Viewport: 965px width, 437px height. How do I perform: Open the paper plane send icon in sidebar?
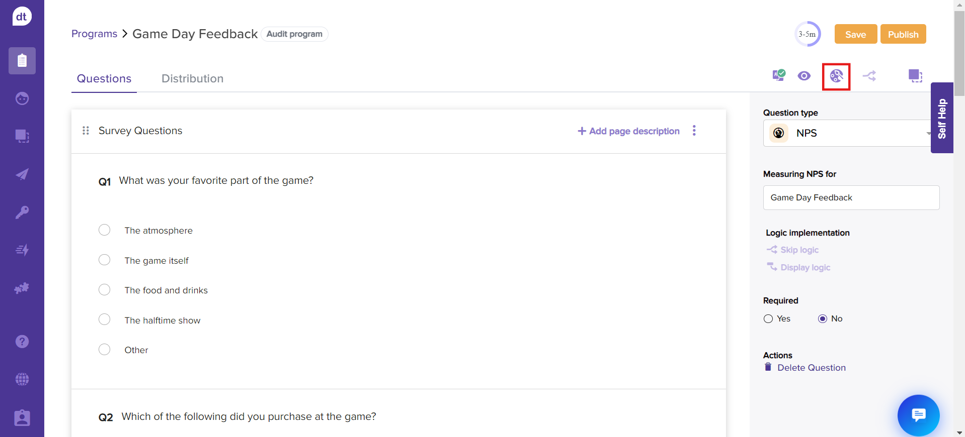pos(22,174)
